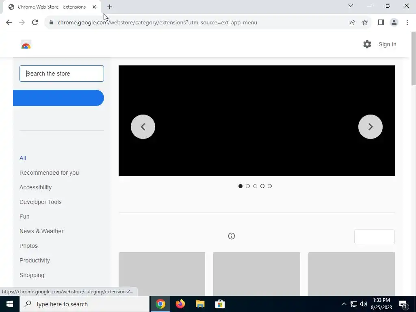
Task: Open network status tray icon
Action: 354,304
